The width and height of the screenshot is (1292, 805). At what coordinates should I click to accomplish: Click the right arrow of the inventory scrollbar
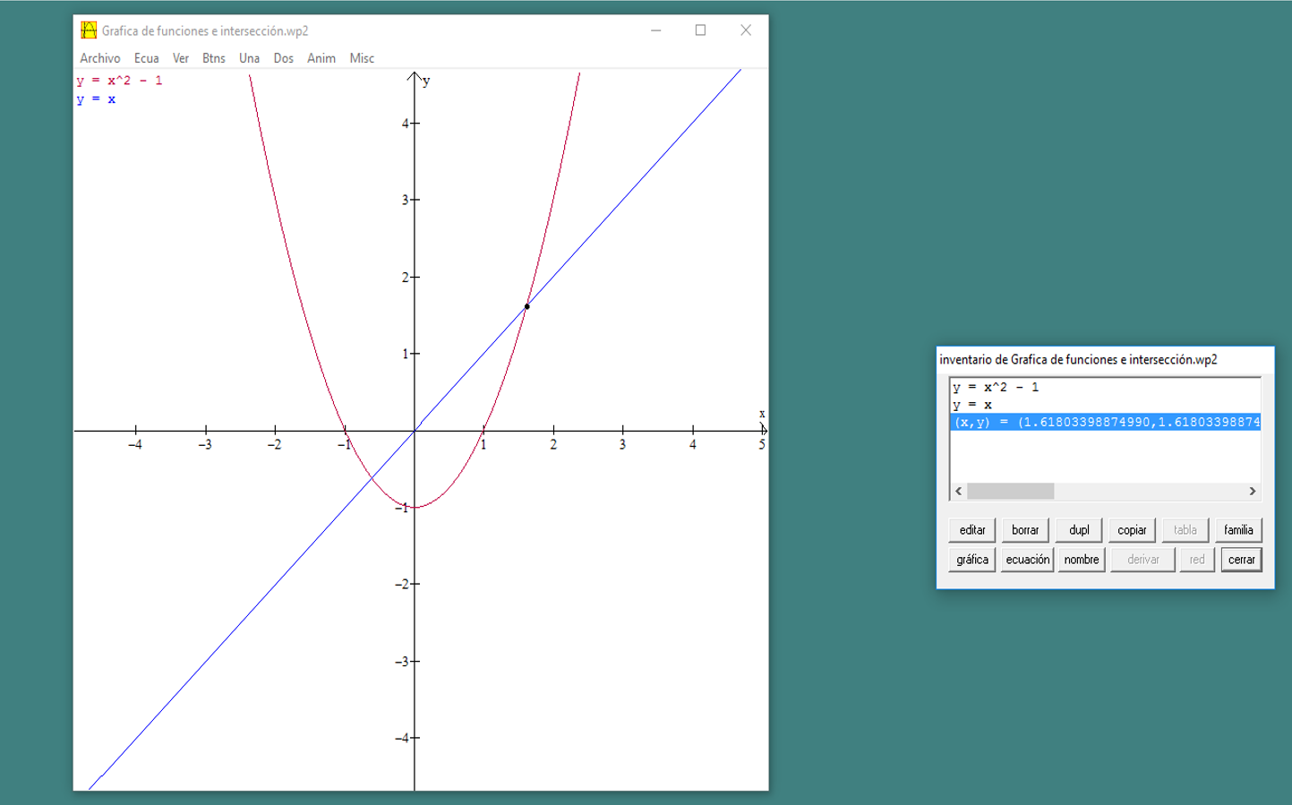coord(1253,491)
